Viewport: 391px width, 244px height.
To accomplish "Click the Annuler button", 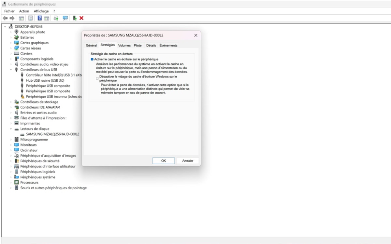I will tap(188, 161).
